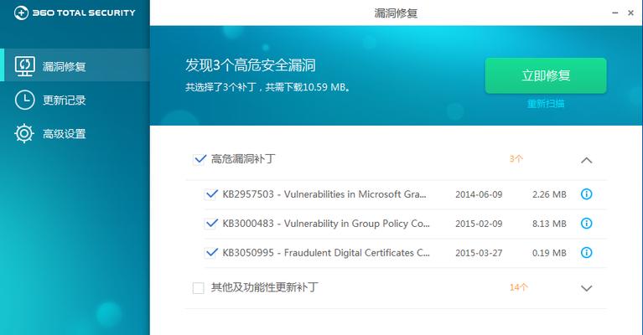Click the 高危漏洞补丁 group heading text
This screenshot has width=643, height=335.
[243, 159]
